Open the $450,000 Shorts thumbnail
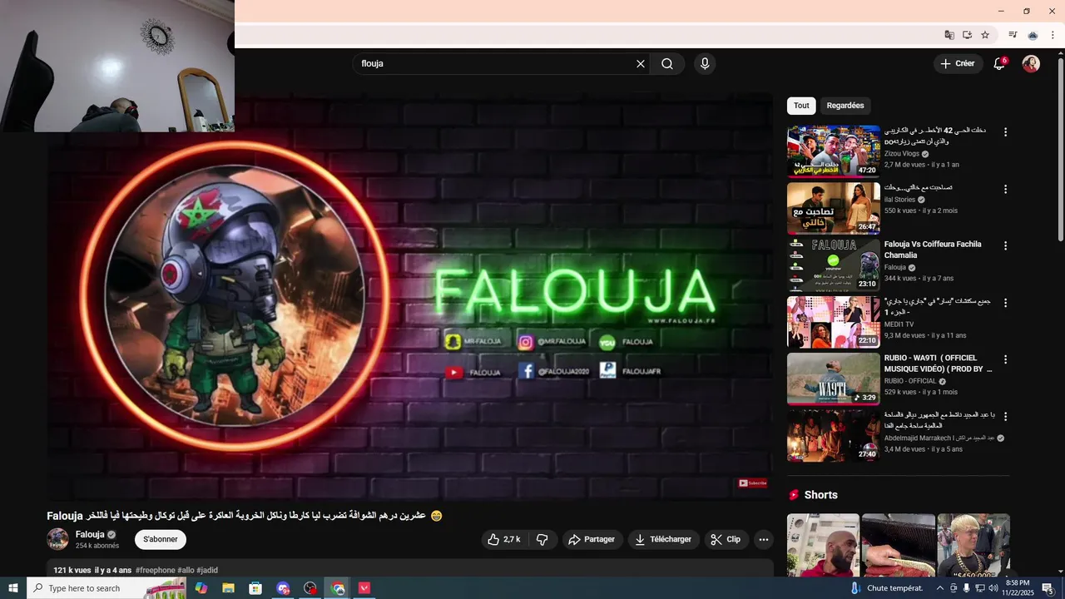This screenshot has width=1065, height=599. (x=973, y=545)
